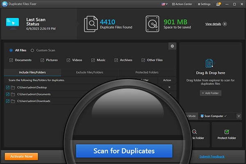Screen dimensions: 246x164
Task: Open the Action Center
Action: (182, 4)
